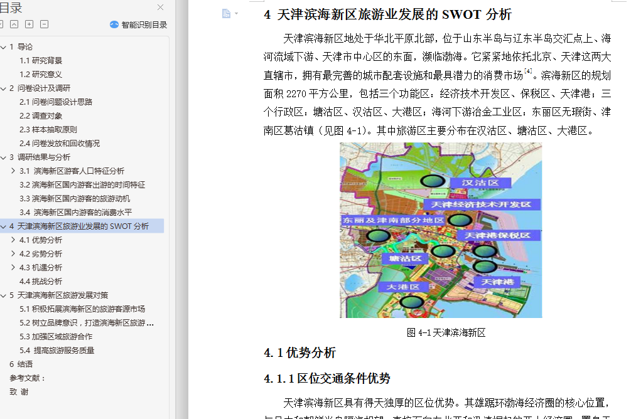Viewport: 631px width, 419px height.
Task: Collapse the '3 调研结果与分析' chapter
Action: 3,157
